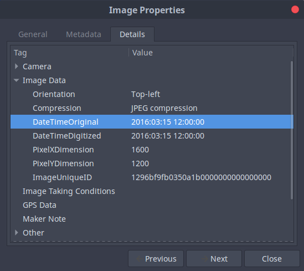304x271 pixels.
Task: Select the PixelXDimension row
Action: [152, 150]
